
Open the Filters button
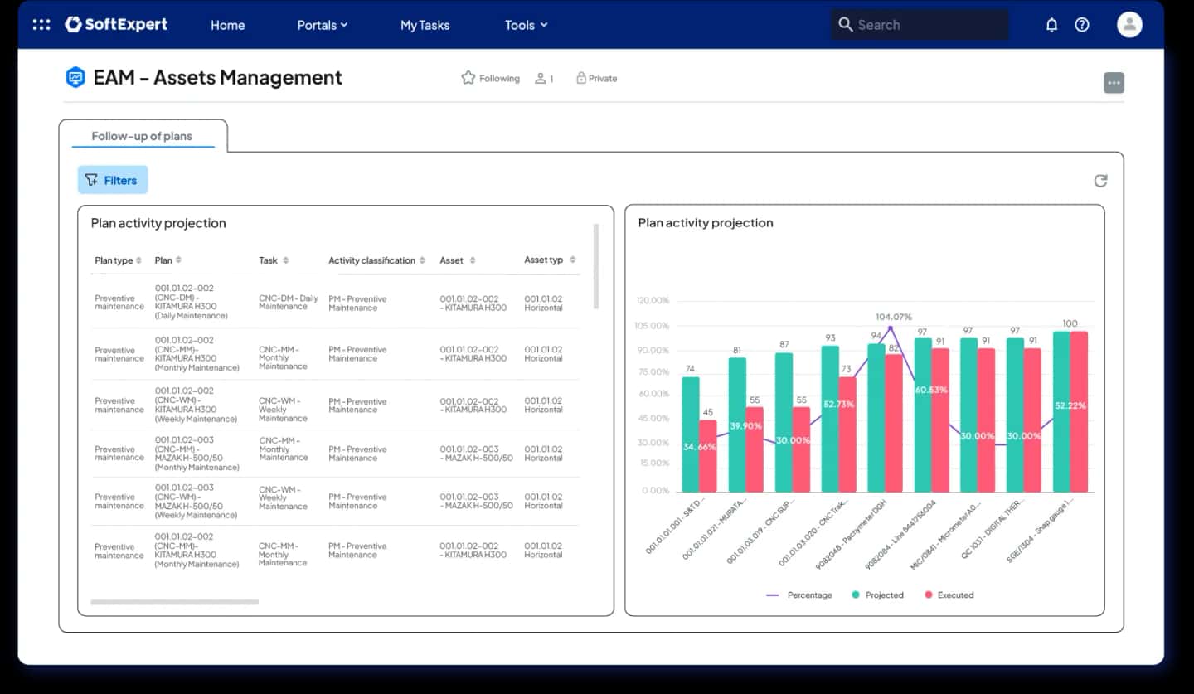click(113, 180)
